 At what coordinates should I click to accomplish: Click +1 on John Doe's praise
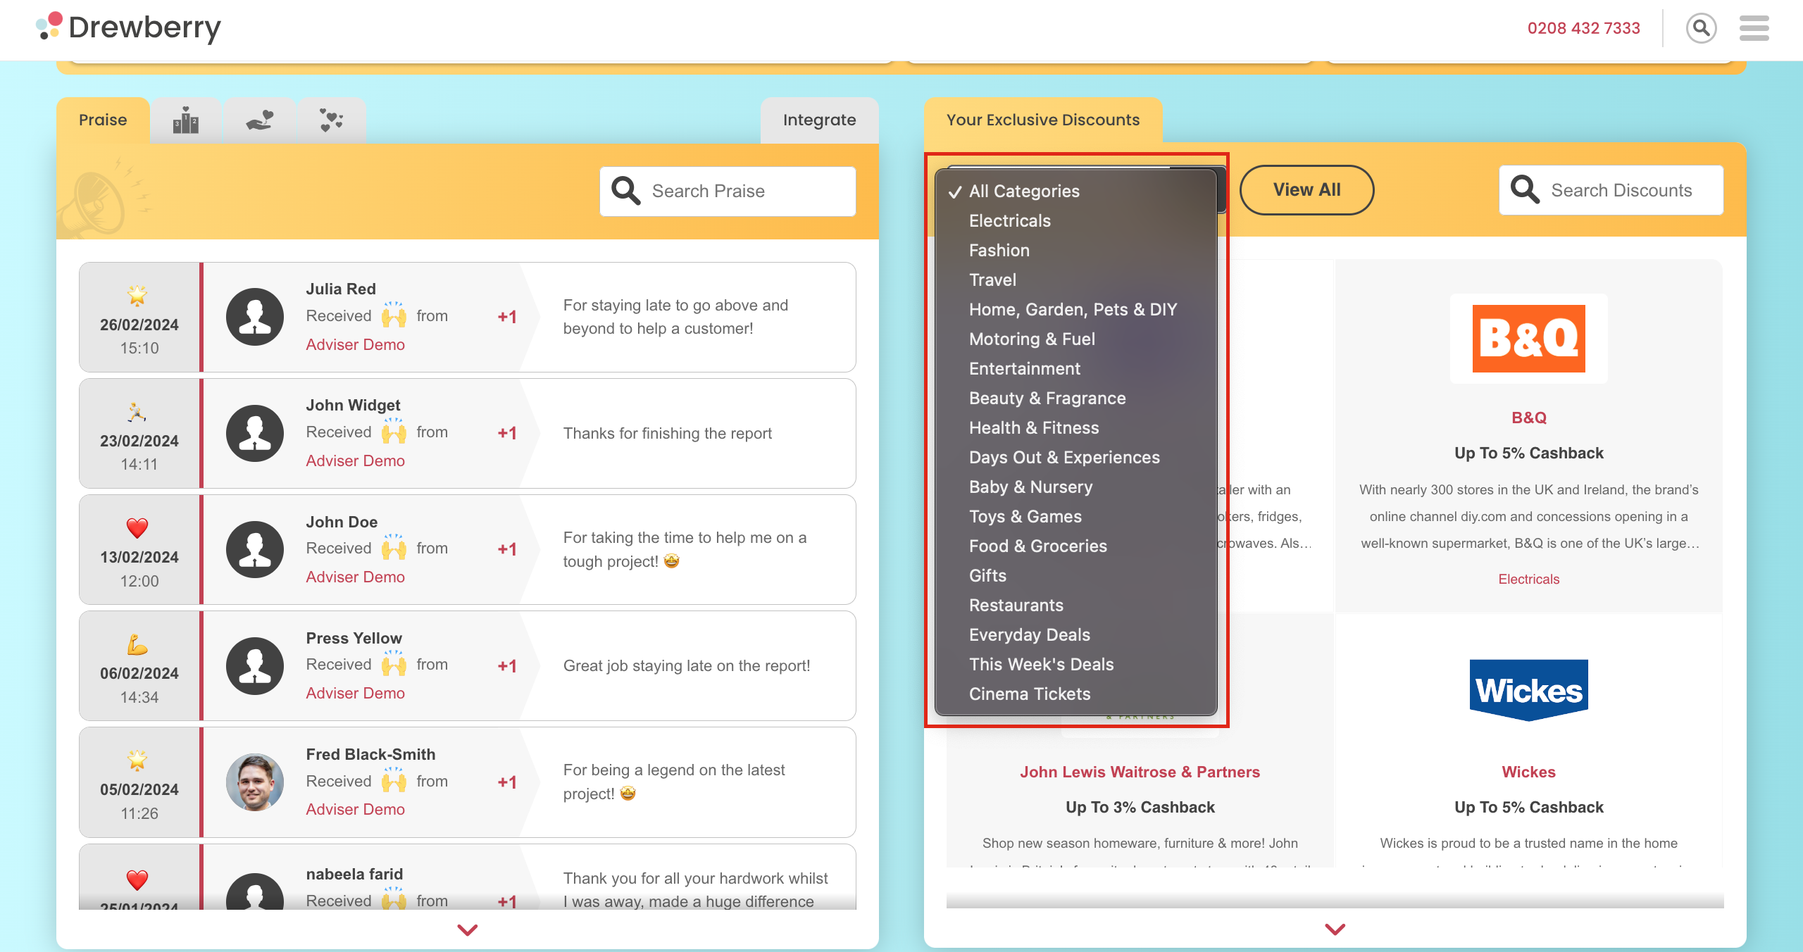pos(507,549)
